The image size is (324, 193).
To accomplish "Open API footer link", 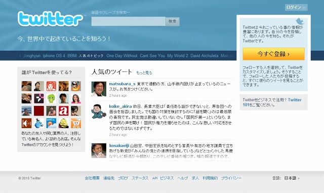I will coord(155,178).
